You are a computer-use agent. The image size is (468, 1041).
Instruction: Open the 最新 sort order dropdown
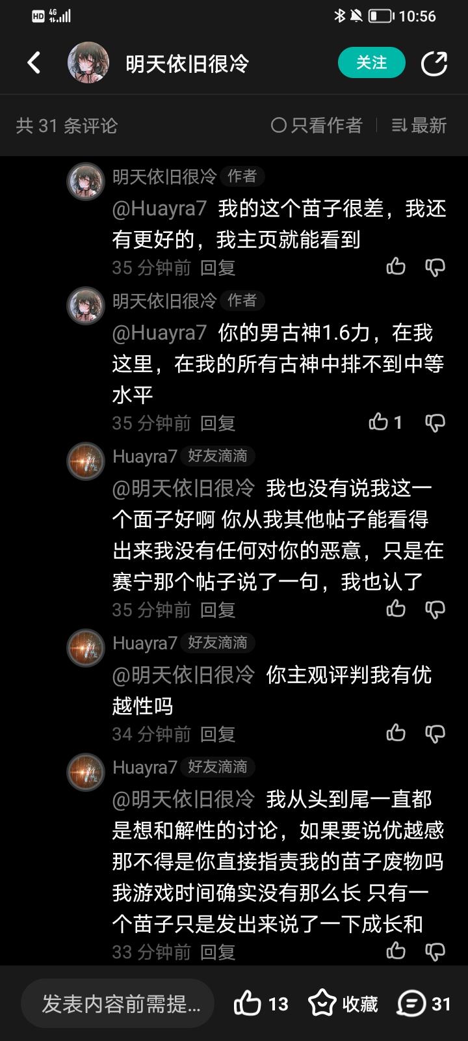coord(419,126)
